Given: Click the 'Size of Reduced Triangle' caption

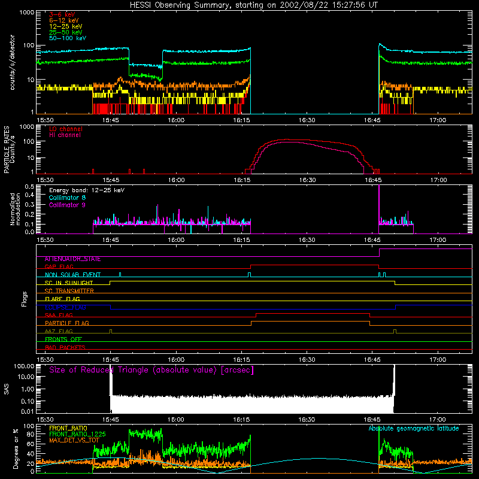Looking at the screenshot, I should [151, 370].
